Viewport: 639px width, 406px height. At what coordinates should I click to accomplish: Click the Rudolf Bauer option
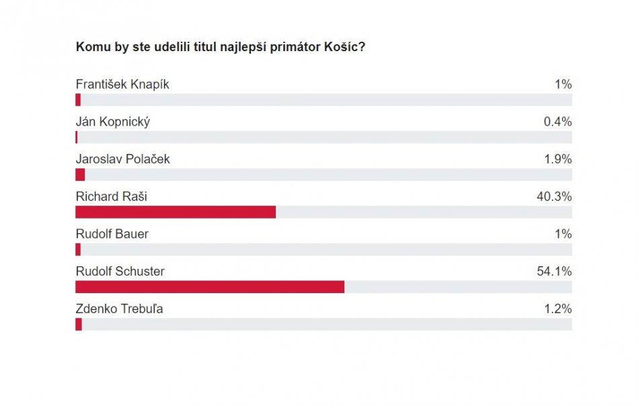pos(112,234)
